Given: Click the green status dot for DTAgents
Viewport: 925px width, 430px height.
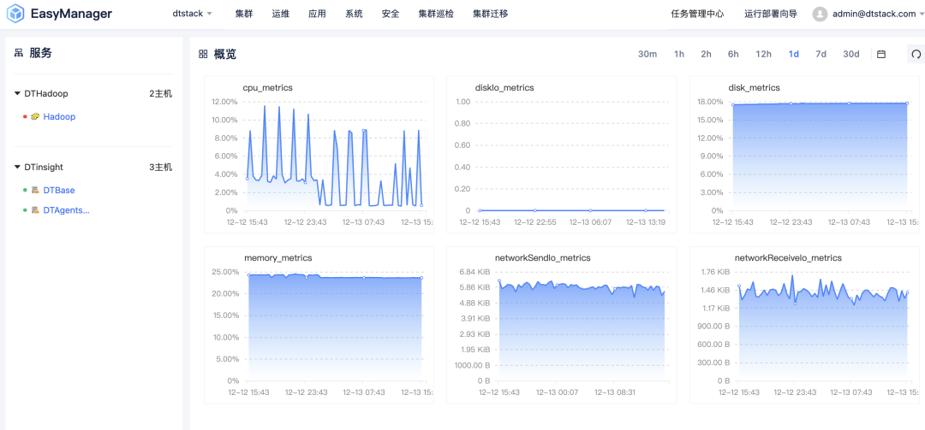Looking at the screenshot, I should [x=25, y=209].
